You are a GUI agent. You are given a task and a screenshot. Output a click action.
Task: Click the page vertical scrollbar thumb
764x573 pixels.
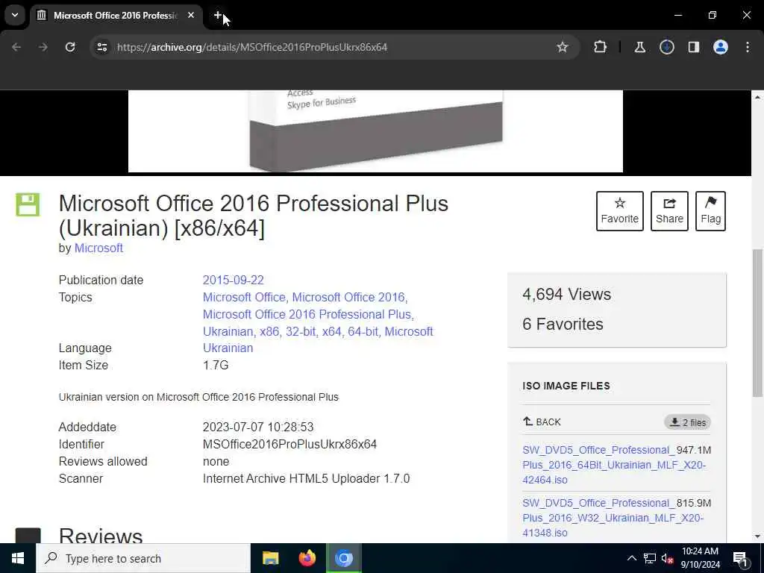pyautogui.click(x=757, y=322)
